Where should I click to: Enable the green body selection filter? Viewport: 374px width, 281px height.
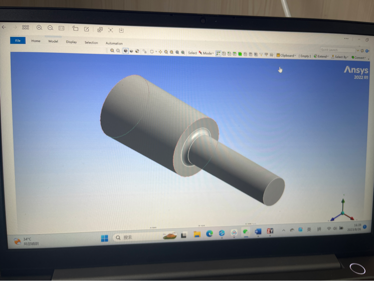tap(240, 54)
